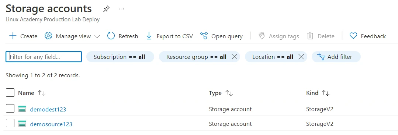Viewport: 398px width, 135px height.
Task: Click the Type column sort arrows
Action: click(x=229, y=93)
